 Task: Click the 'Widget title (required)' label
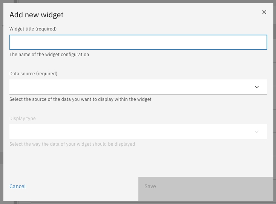[33, 29]
